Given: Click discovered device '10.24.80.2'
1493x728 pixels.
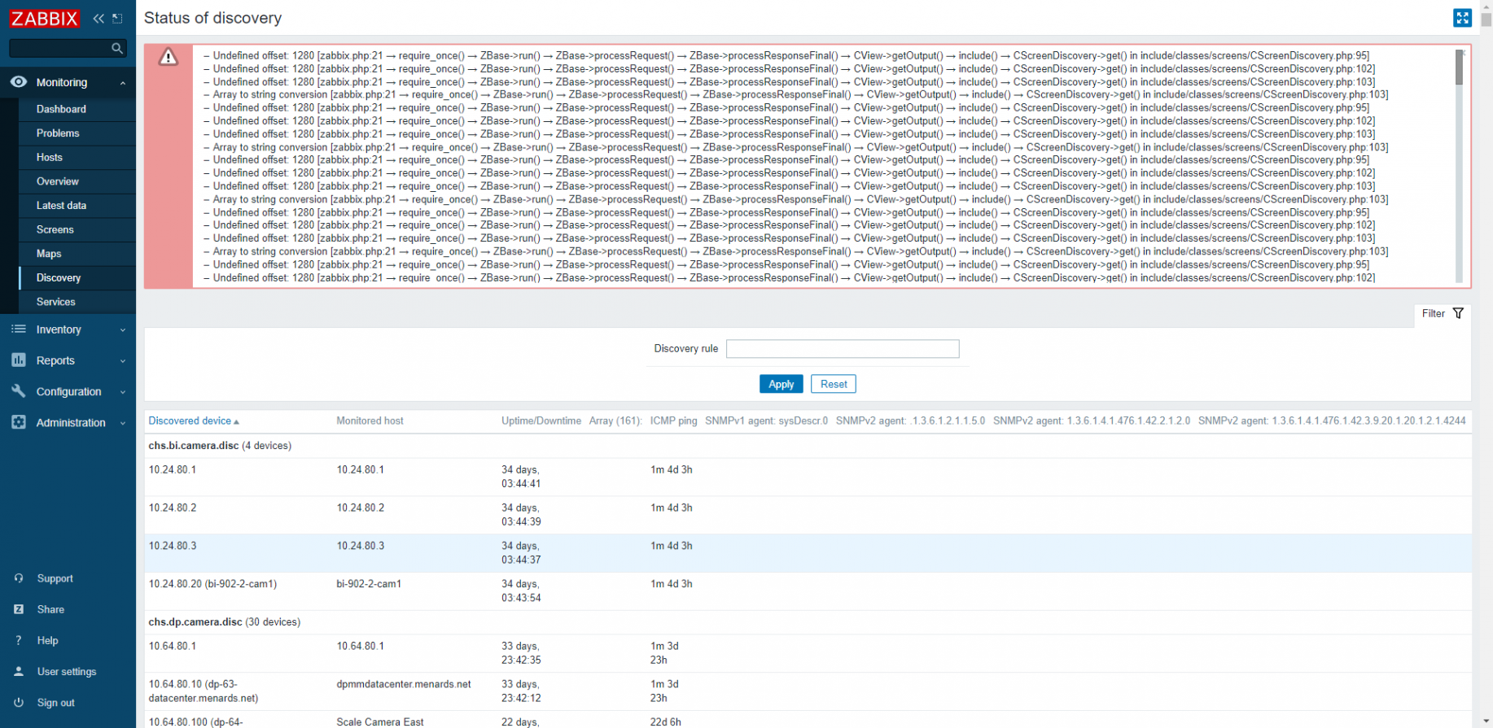Looking at the screenshot, I should click(173, 508).
